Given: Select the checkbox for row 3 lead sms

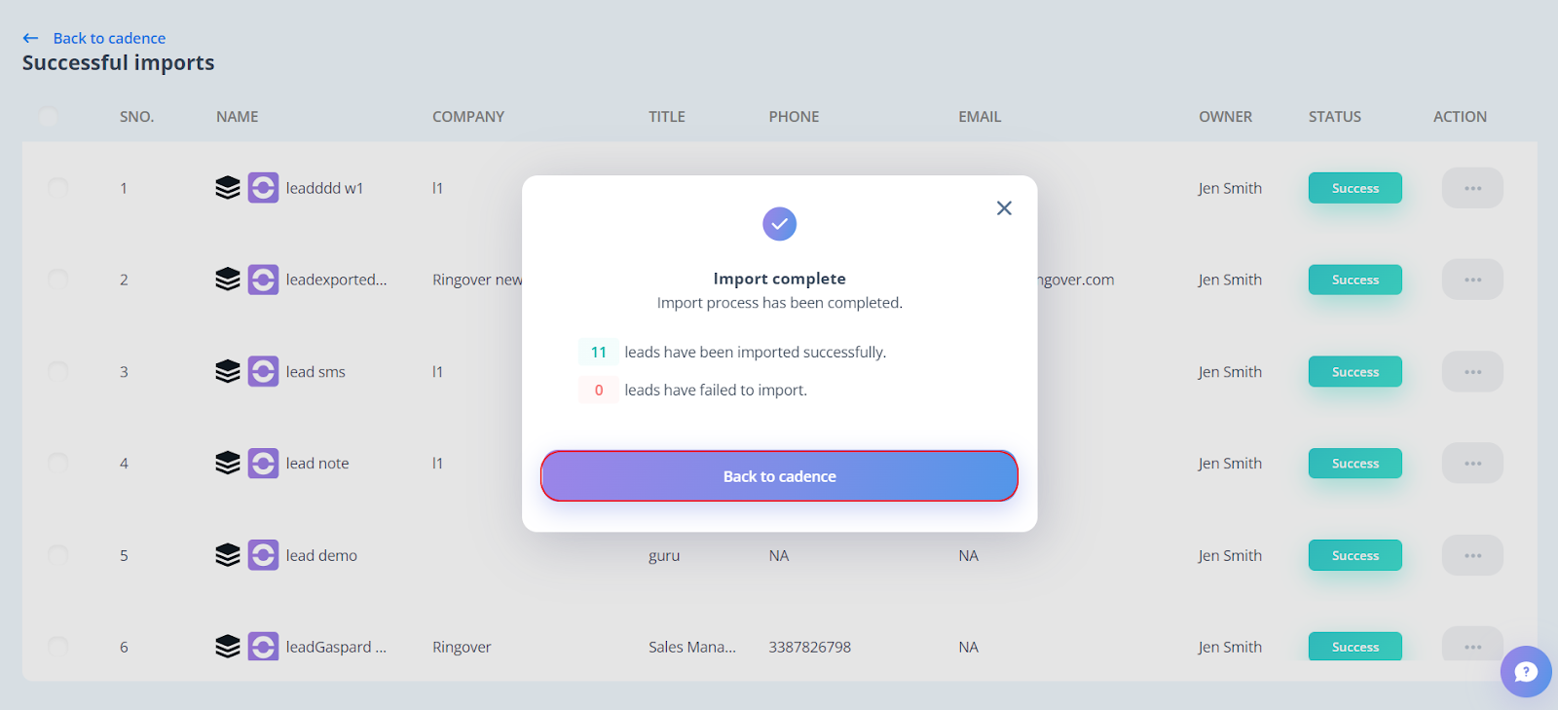Looking at the screenshot, I should [x=58, y=370].
